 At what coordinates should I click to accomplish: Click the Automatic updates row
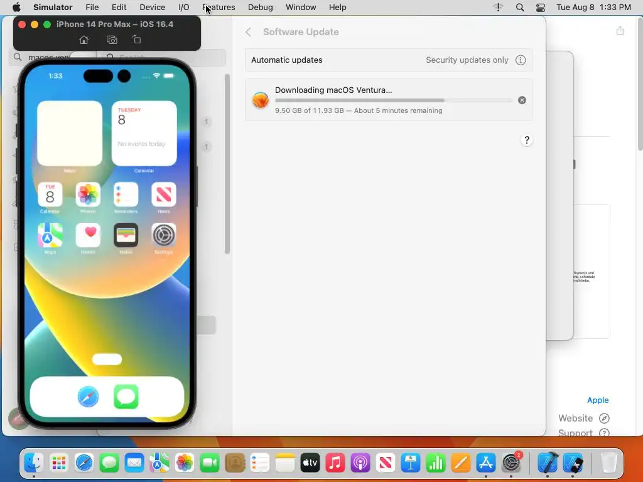pos(389,60)
